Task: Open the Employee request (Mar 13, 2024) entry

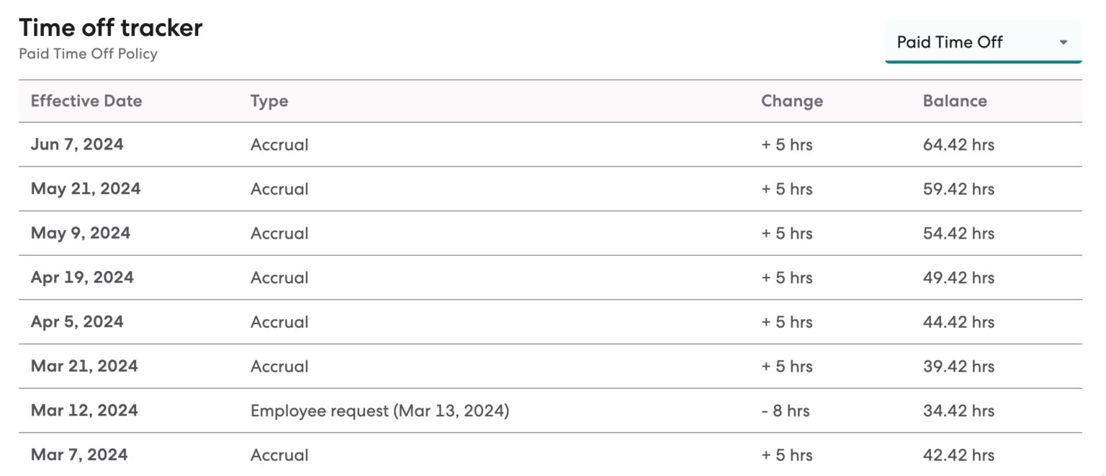Action: click(379, 411)
